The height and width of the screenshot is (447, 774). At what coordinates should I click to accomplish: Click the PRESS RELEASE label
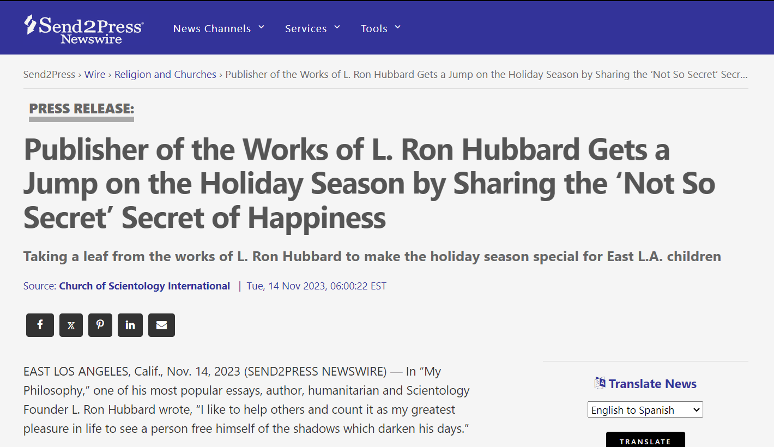point(81,108)
